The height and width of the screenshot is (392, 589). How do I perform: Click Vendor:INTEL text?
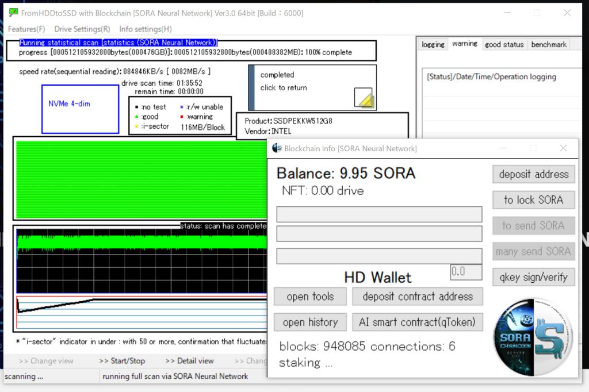coord(268,131)
